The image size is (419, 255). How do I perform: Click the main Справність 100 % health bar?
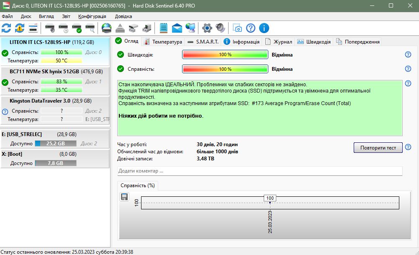(225, 69)
